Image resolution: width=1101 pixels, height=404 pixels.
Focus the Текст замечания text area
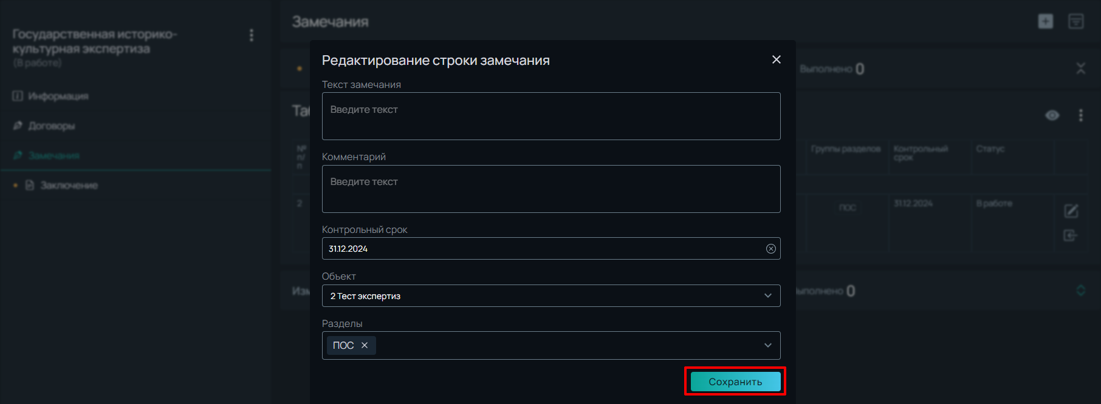point(551,116)
